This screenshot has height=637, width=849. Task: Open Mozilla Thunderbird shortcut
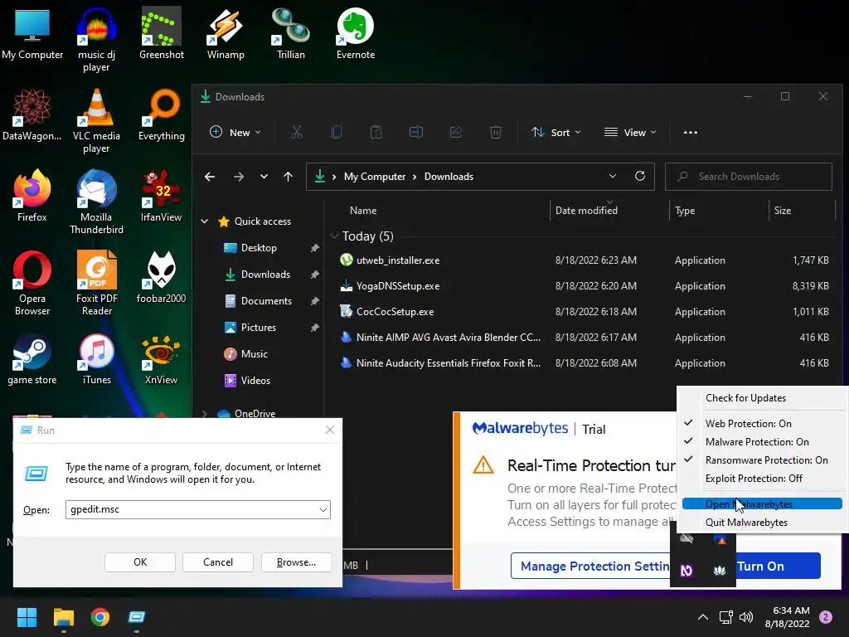(x=96, y=202)
